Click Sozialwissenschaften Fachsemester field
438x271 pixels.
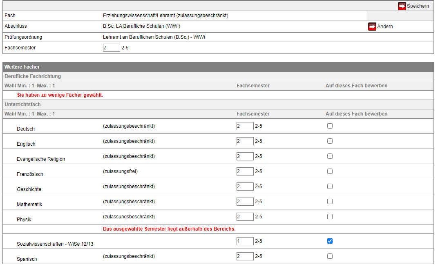click(x=245, y=241)
